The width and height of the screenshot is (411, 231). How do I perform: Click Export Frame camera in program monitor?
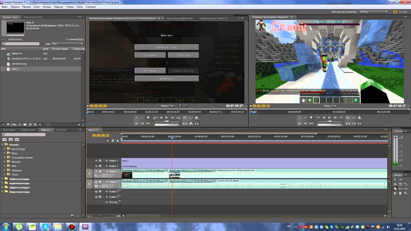(x=360, y=124)
